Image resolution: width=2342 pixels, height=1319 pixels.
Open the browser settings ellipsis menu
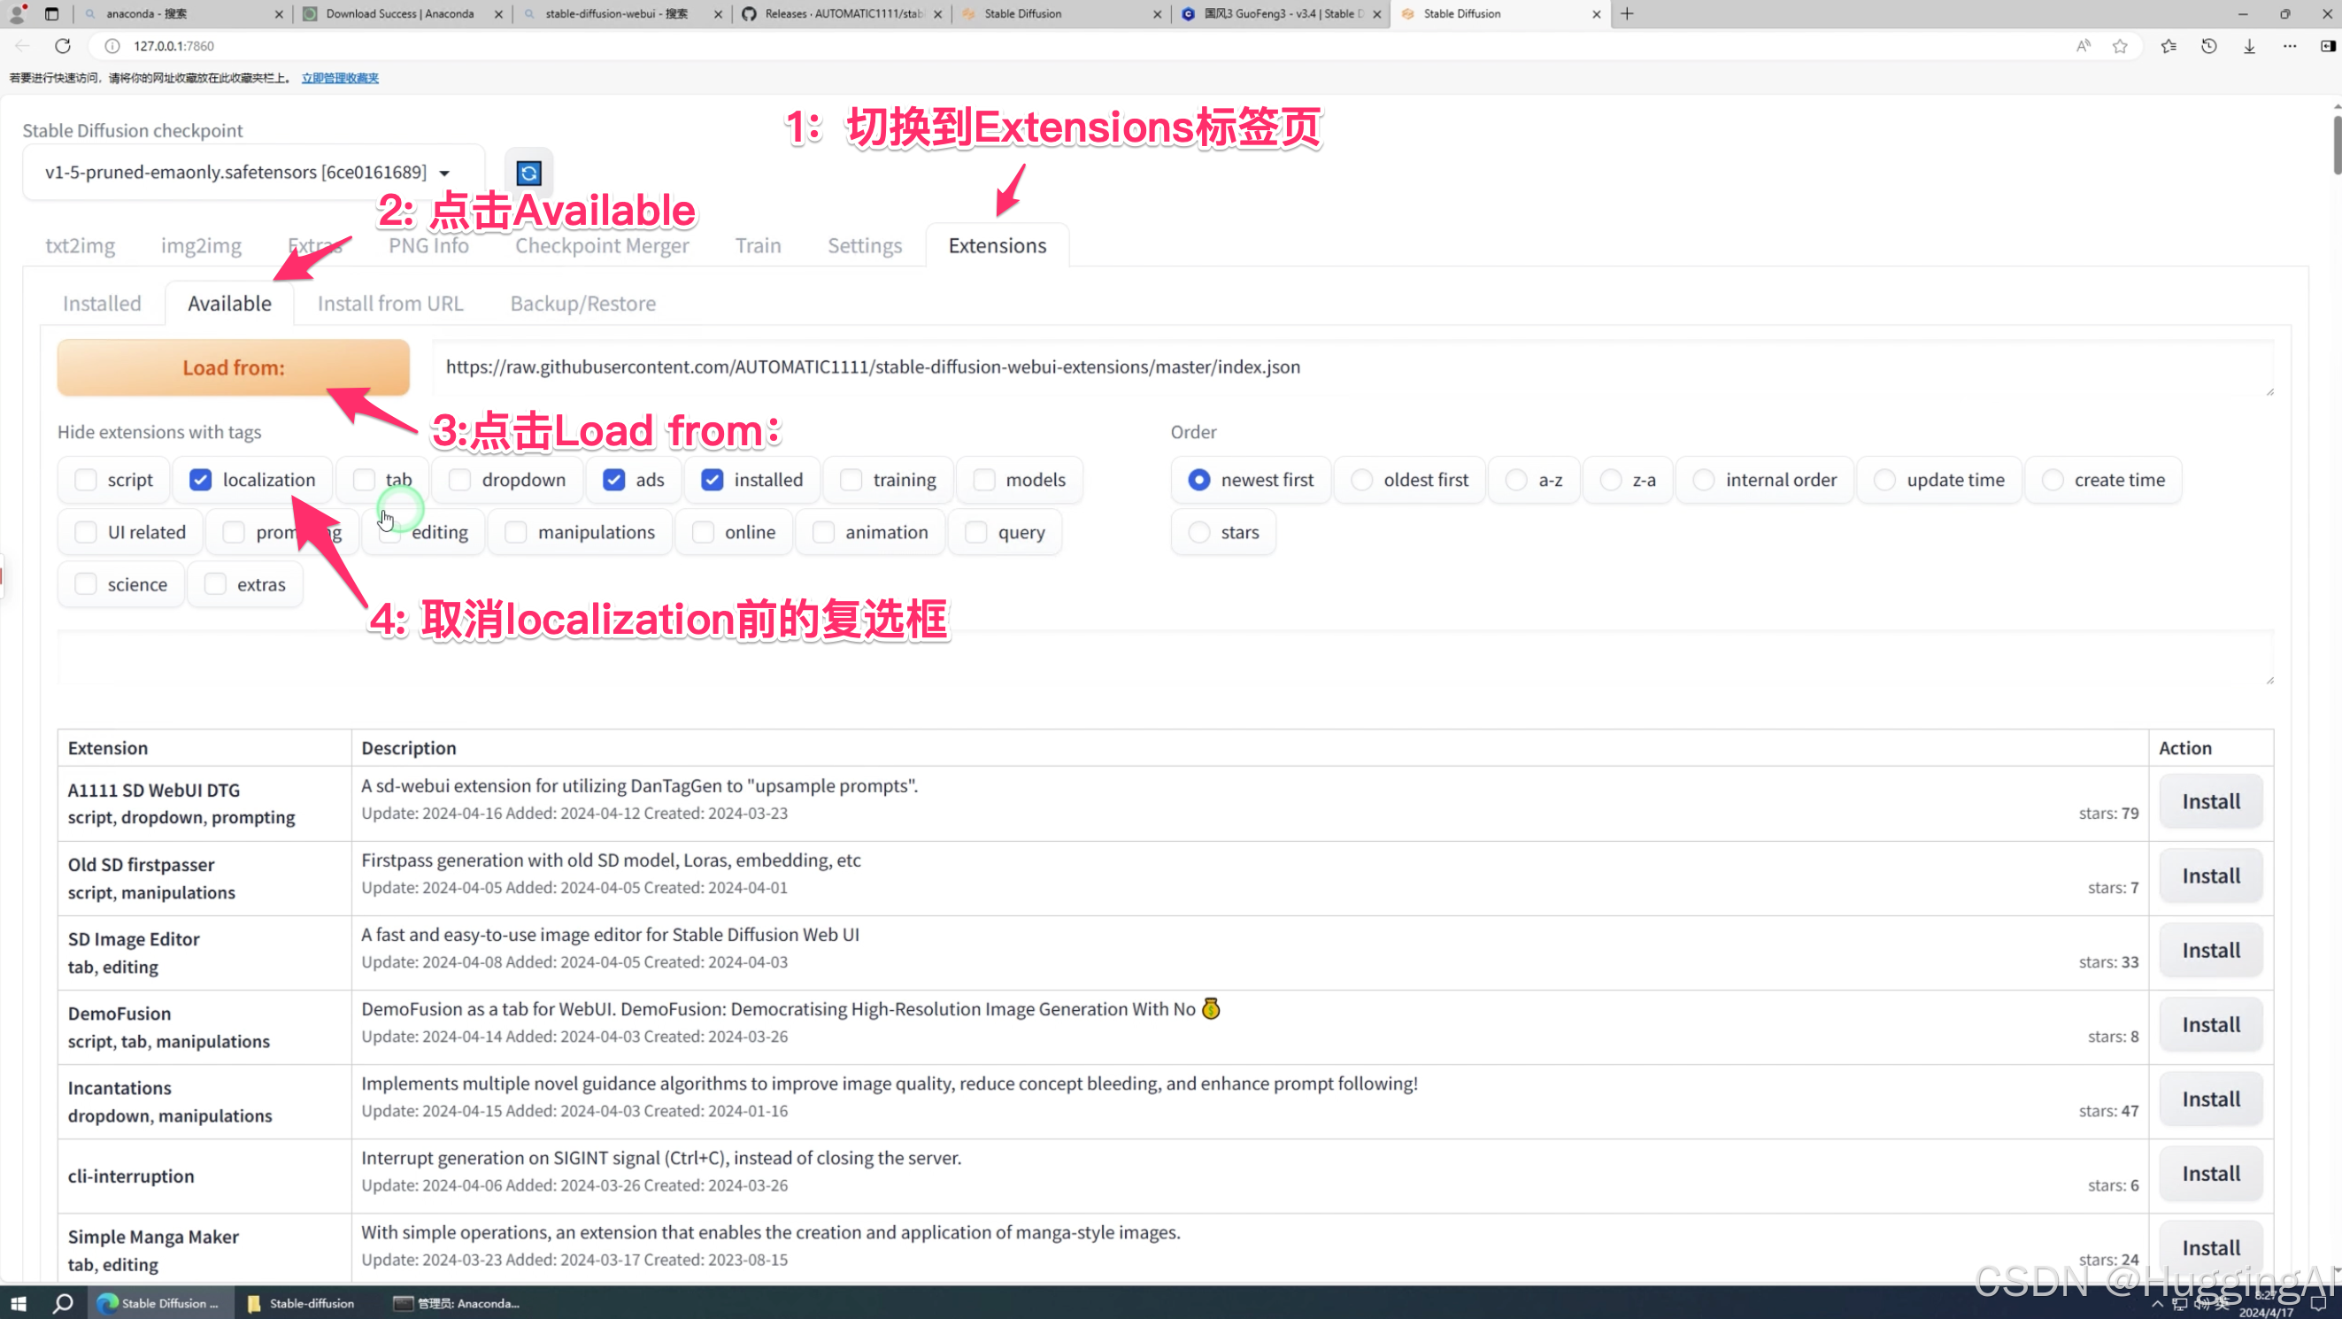tap(2288, 45)
